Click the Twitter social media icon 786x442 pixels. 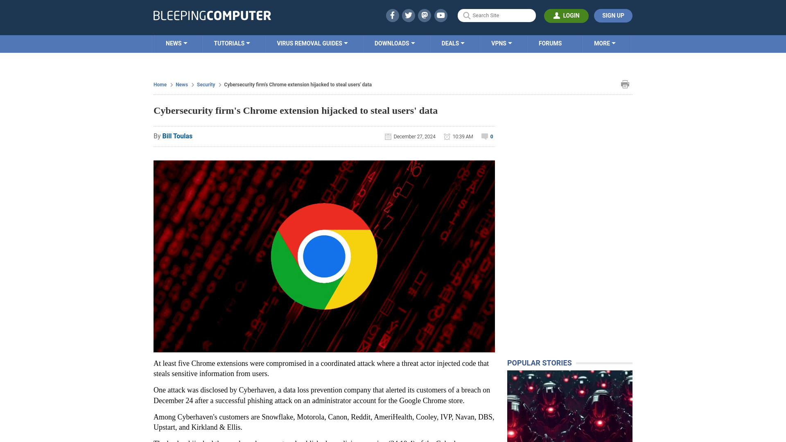click(x=408, y=15)
